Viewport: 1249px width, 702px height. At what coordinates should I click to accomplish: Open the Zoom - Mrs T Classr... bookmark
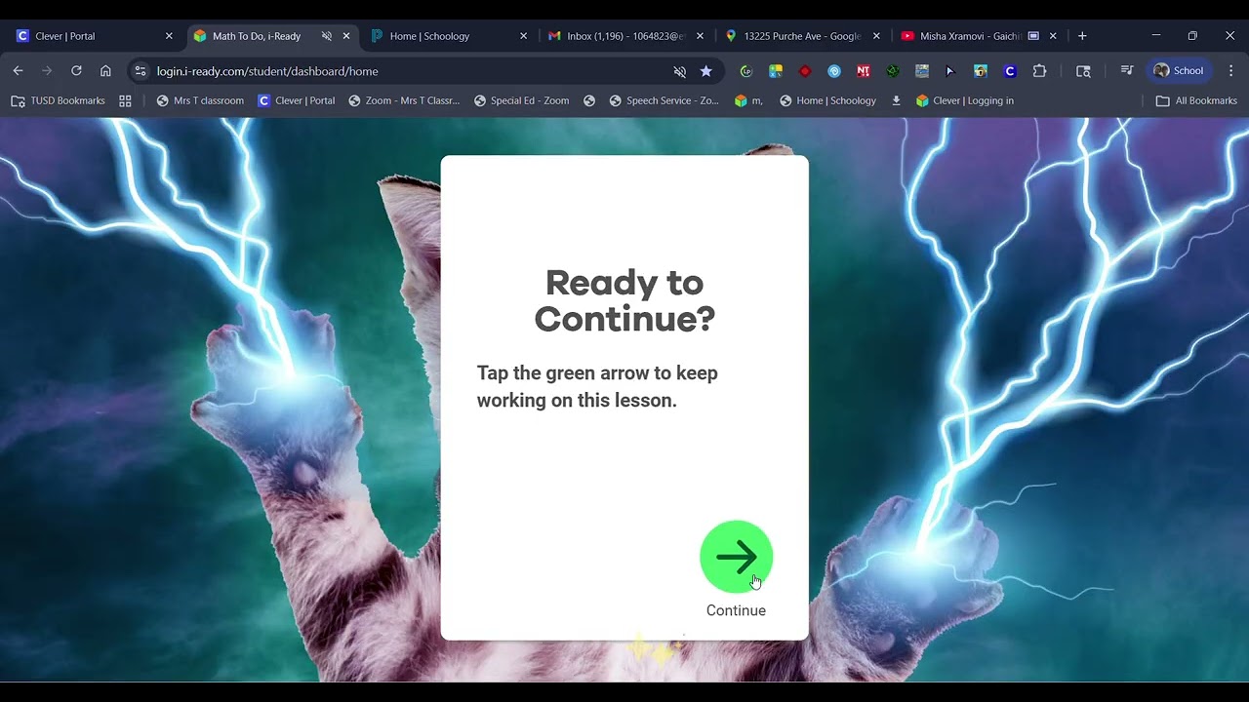tap(404, 100)
